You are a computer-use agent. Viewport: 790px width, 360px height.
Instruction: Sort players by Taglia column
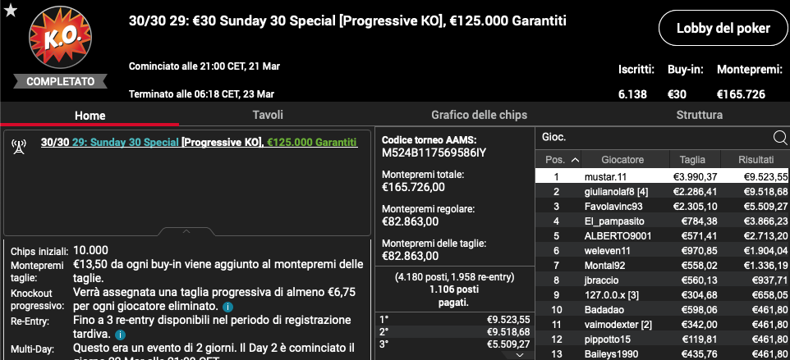pos(695,160)
